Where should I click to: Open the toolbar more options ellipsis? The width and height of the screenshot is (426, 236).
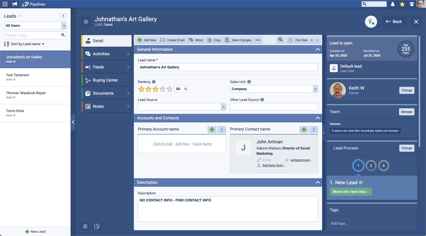click(258, 40)
